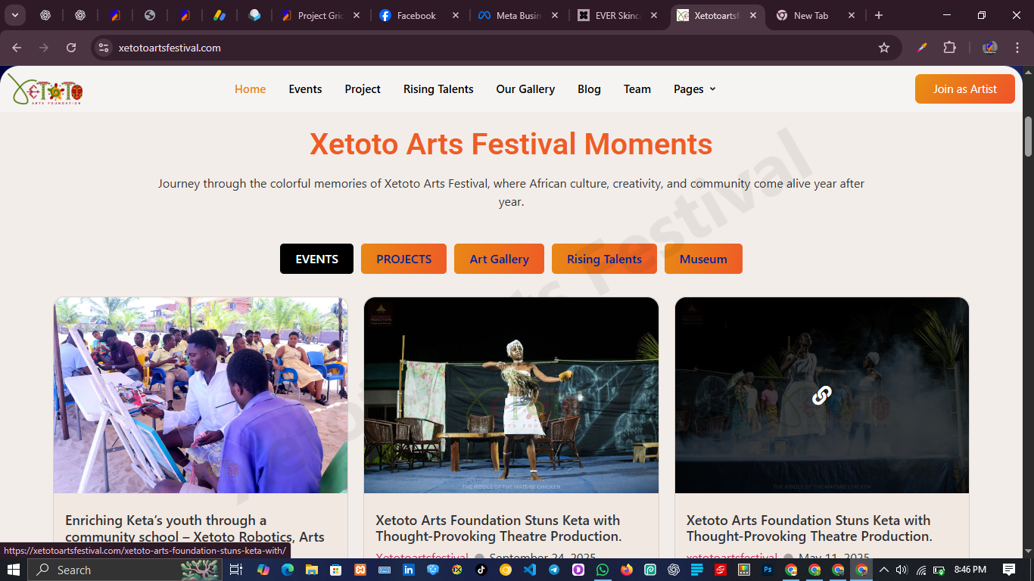Open the Xetotoartsfestival author link

[422, 557]
